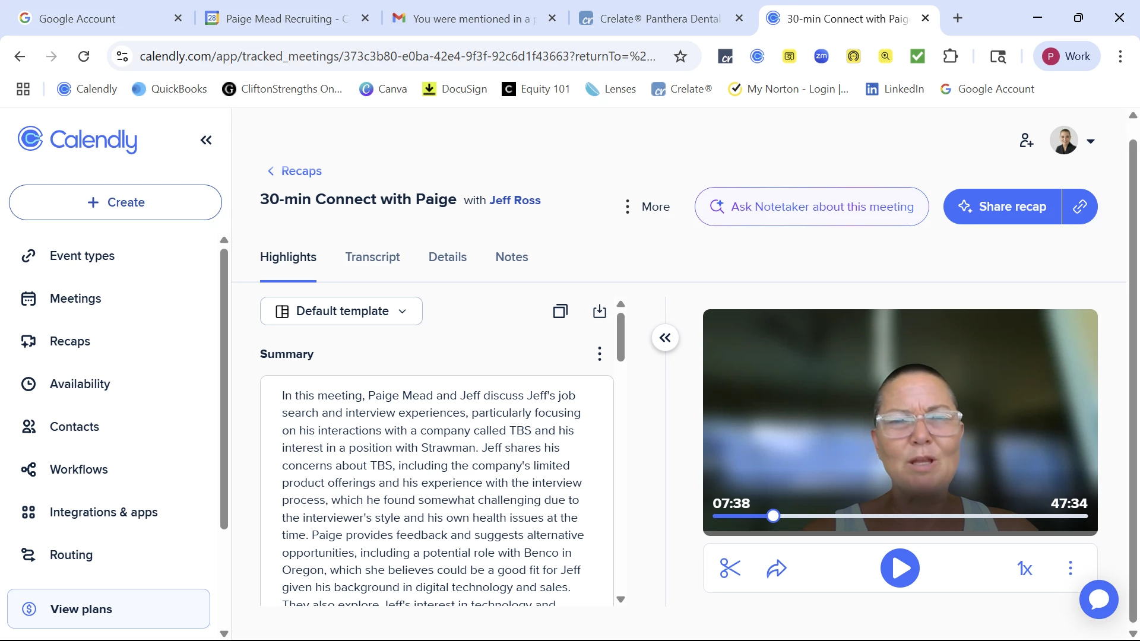1140x641 pixels.
Task: Click the address bar URL
Action: coord(398,56)
